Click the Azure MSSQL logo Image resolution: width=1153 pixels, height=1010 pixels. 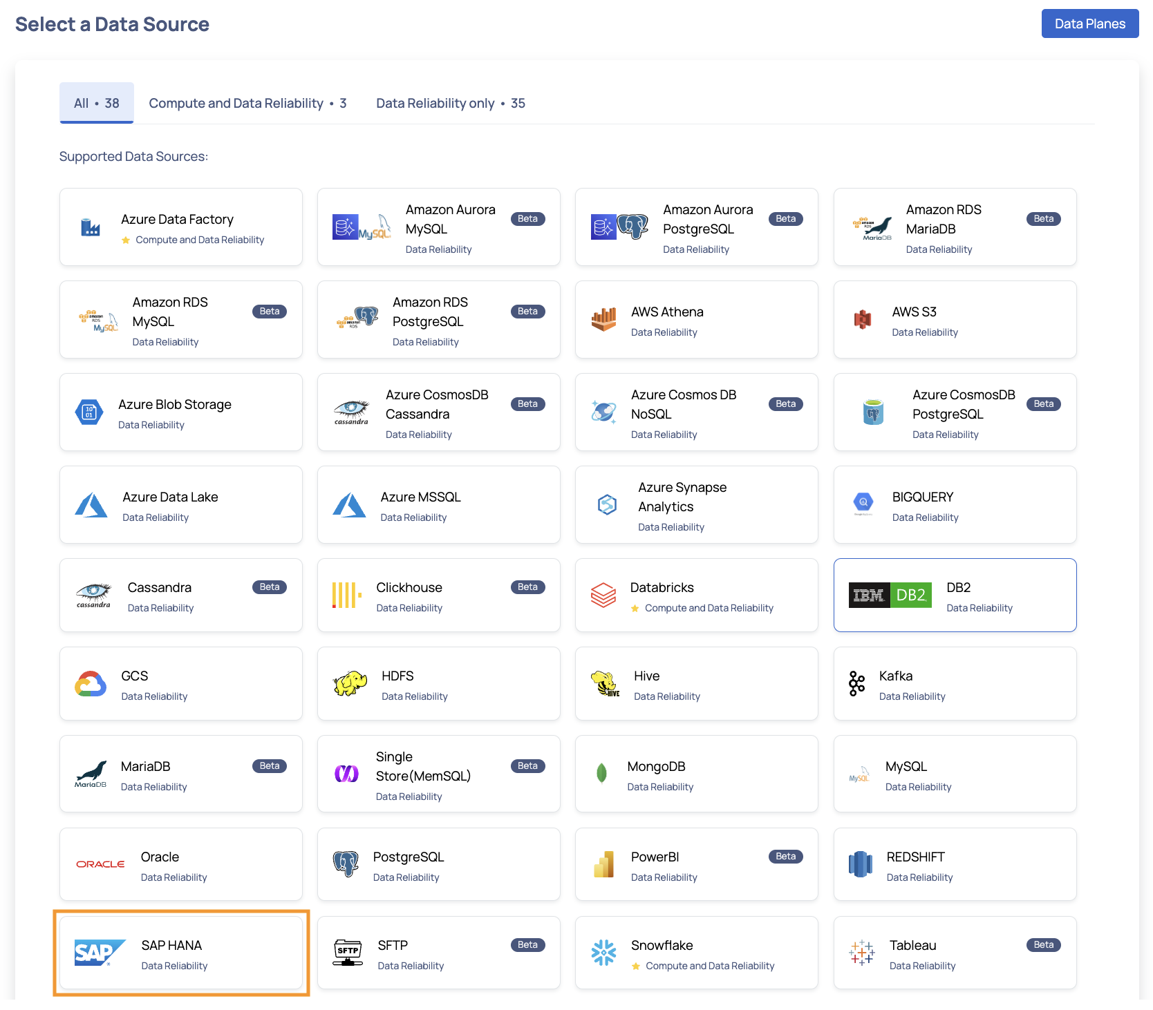(349, 505)
